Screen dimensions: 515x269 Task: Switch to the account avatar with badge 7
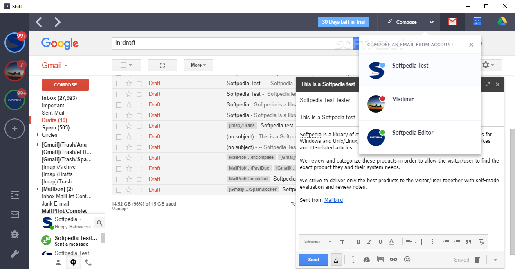point(15,71)
